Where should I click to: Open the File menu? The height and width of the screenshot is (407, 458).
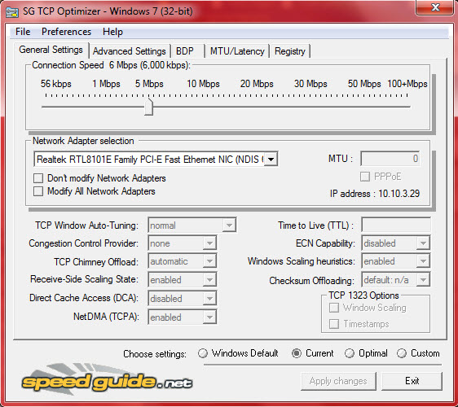(23, 32)
